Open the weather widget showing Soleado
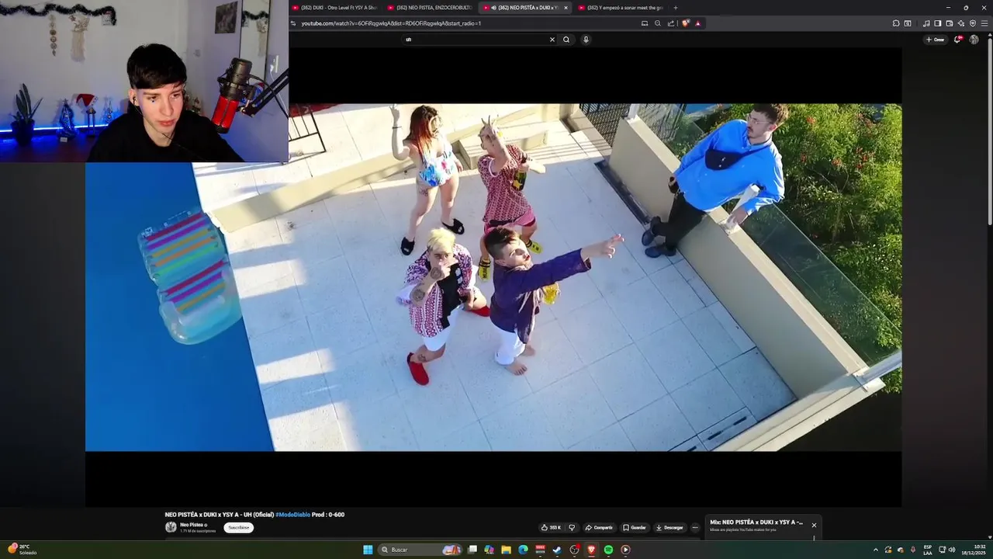This screenshot has width=993, height=559. (22, 550)
